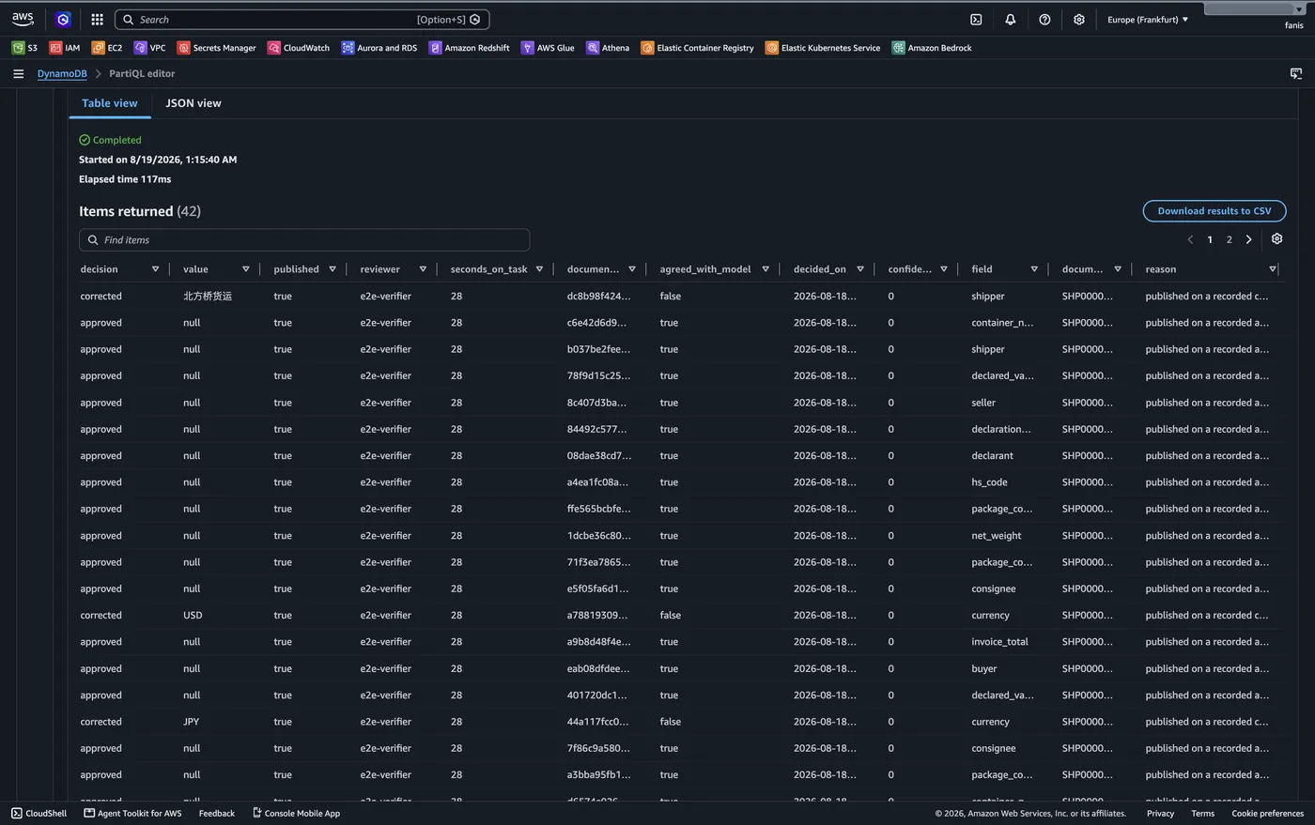Sort by the field column

(x=1034, y=269)
